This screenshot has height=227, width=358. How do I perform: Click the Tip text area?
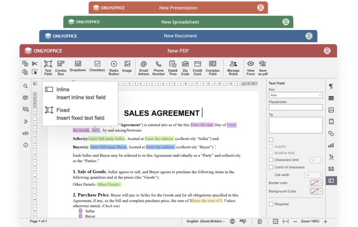click(x=295, y=125)
